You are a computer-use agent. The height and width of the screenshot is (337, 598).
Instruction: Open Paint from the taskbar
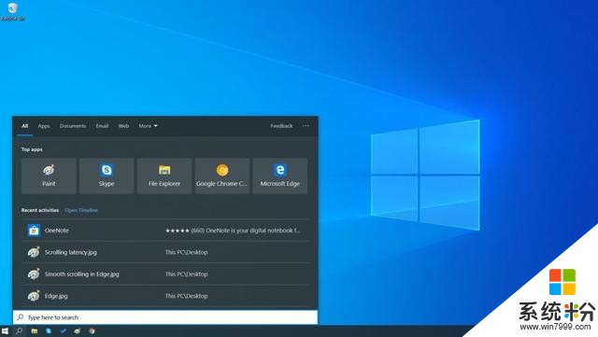coord(78,331)
